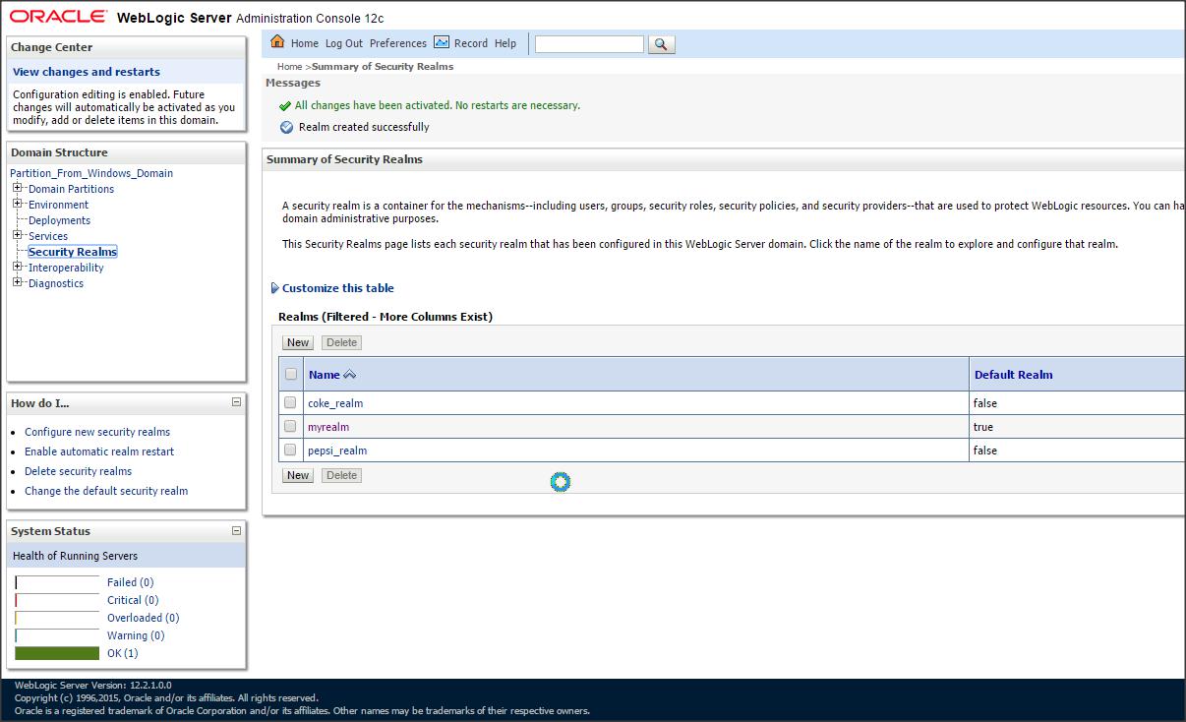Image resolution: width=1186 pixels, height=722 pixels.
Task: Toggle the select-all checkbox in table header
Action: (x=291, y=374)
